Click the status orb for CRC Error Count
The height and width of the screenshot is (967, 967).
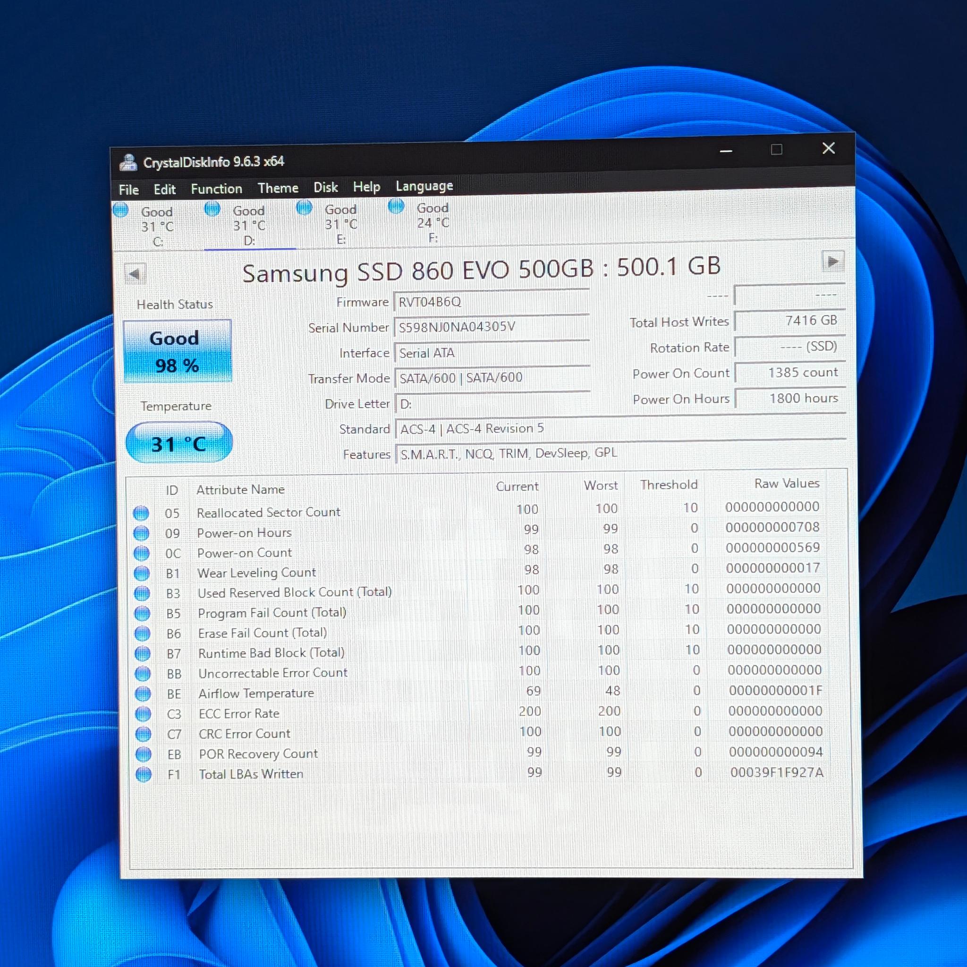[144, 734]
